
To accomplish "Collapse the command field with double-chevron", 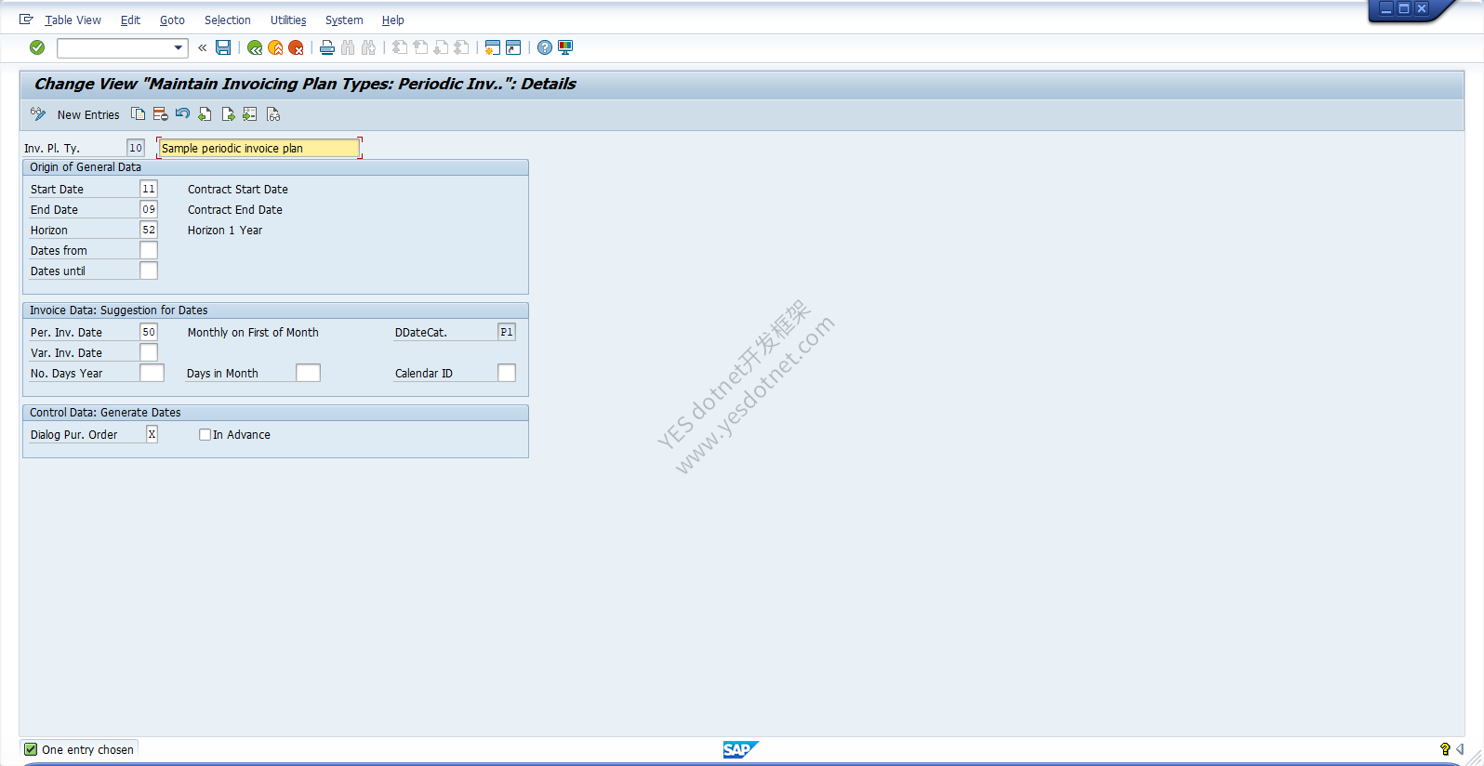I will [x=202, y=47].
